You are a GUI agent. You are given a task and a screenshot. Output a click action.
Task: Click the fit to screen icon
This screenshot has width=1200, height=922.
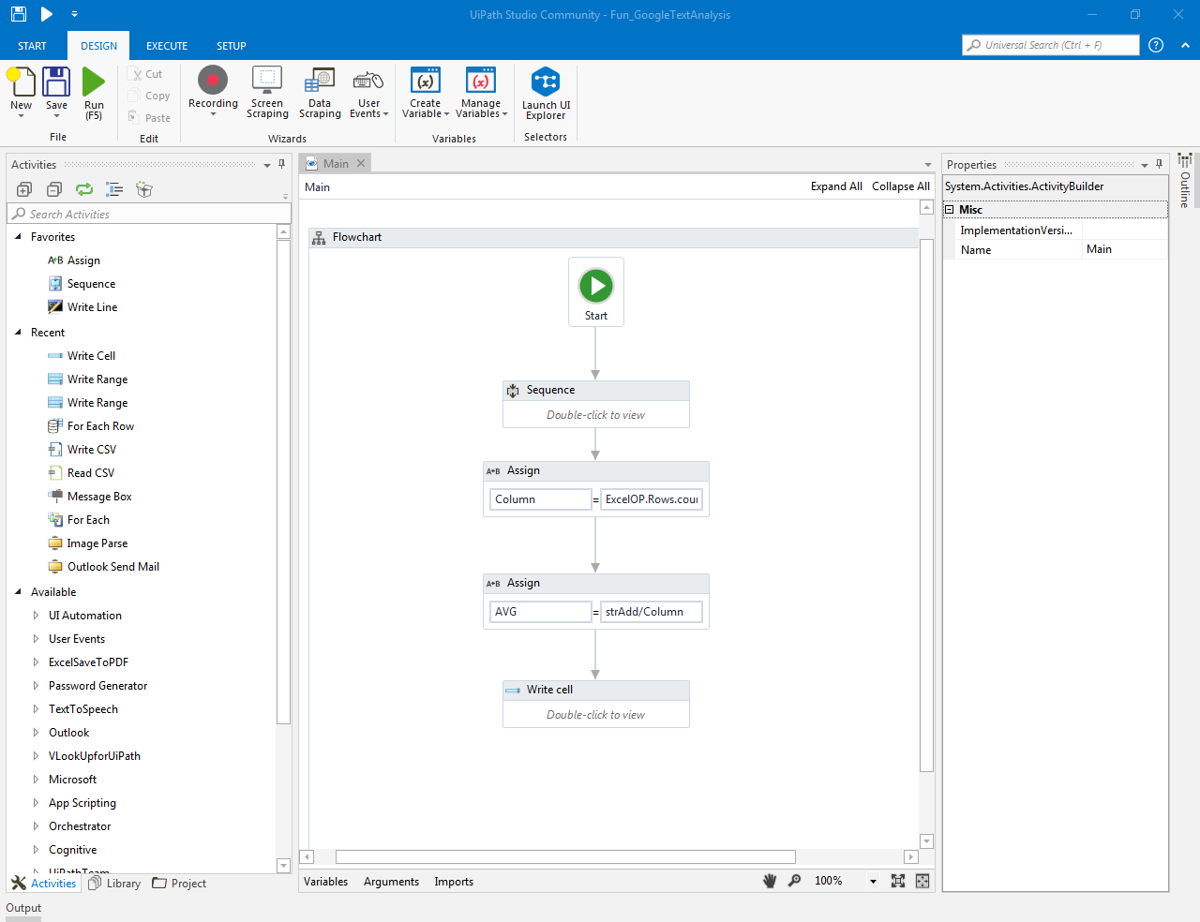pyautogui.click(x=898, y=881)
